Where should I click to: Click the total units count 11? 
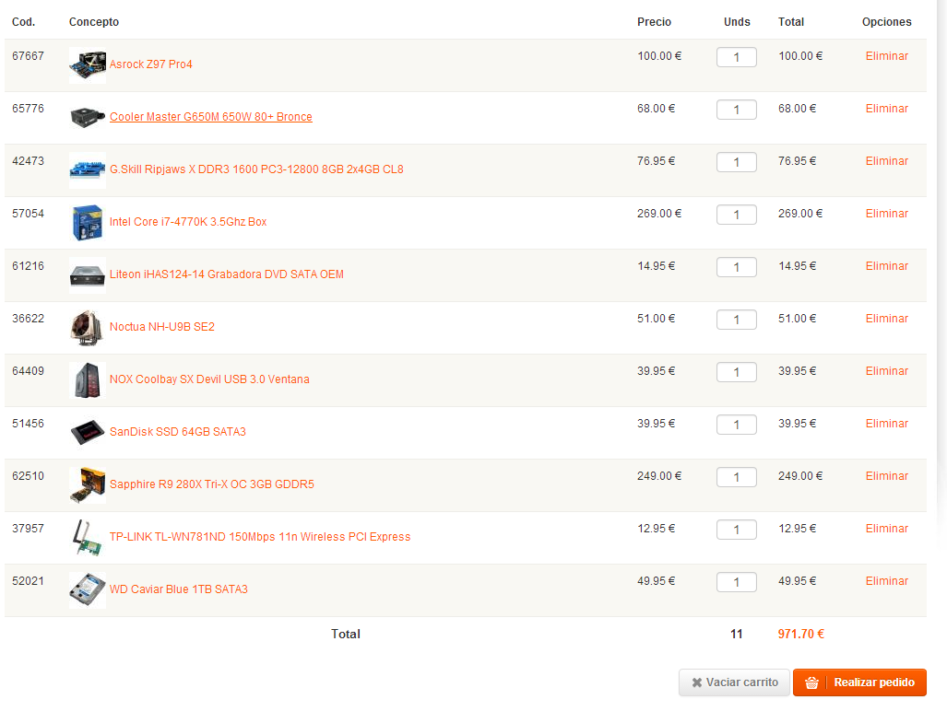[736, 634]
